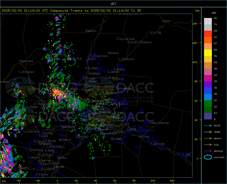Click the Ugarteche place label
The width and height of the screenshot is (227, 184).
tap(68, 127)
